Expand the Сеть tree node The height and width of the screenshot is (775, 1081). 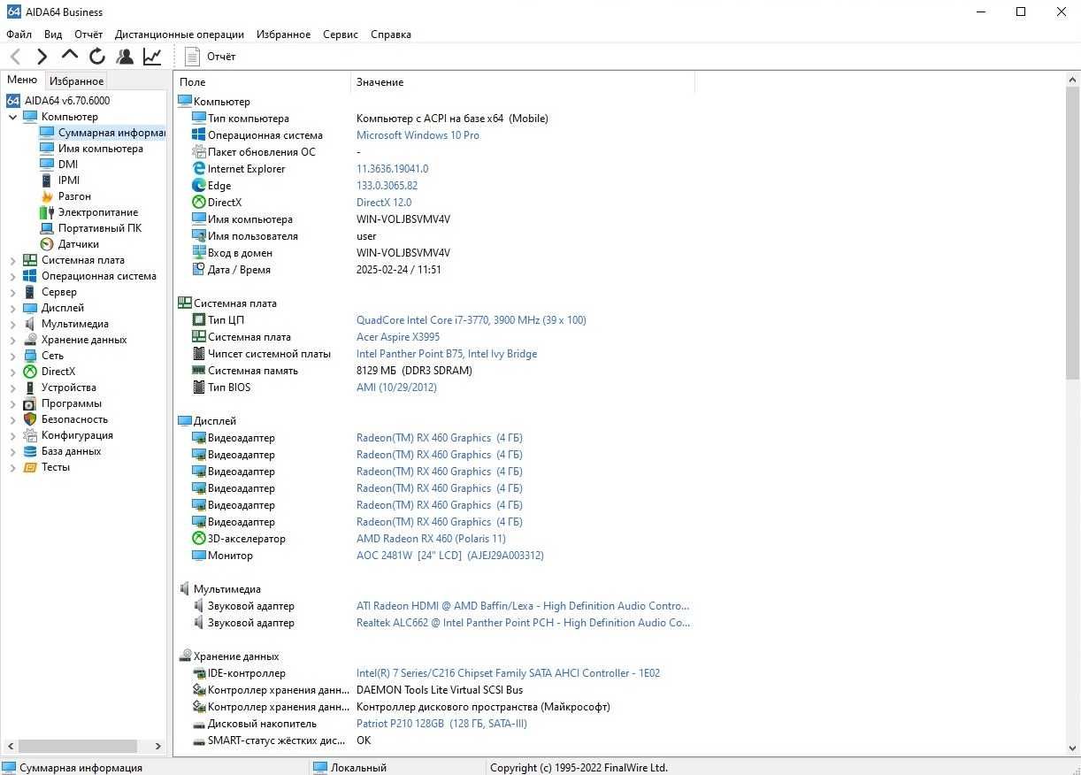click(12, 356)
